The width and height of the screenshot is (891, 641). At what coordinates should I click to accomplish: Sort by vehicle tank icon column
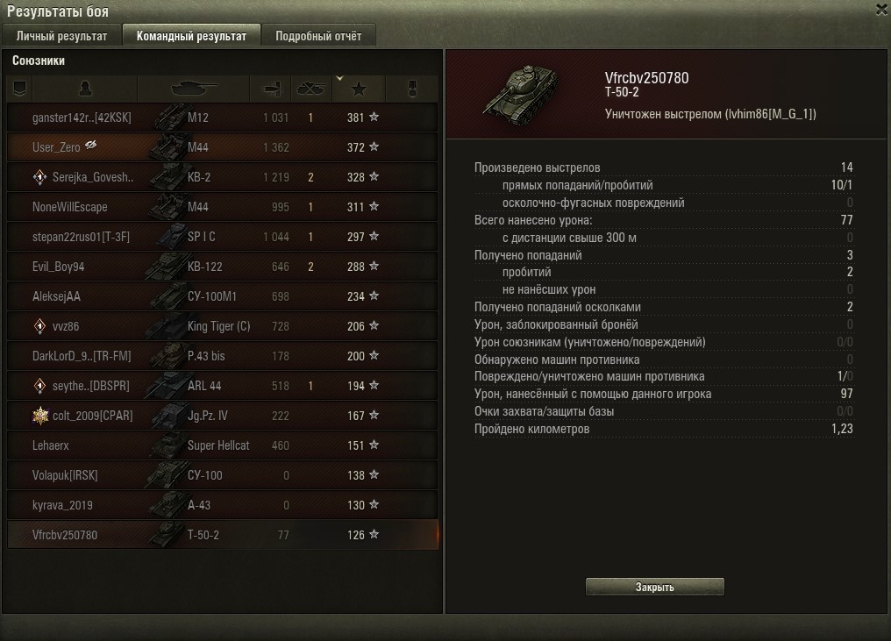point(193,89)
